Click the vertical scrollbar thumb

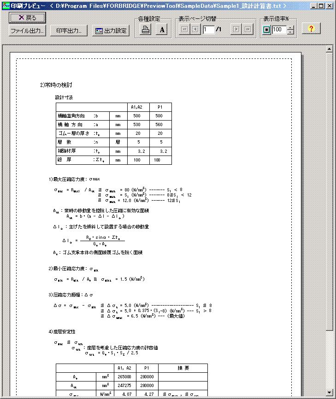[x=330, y=191]
